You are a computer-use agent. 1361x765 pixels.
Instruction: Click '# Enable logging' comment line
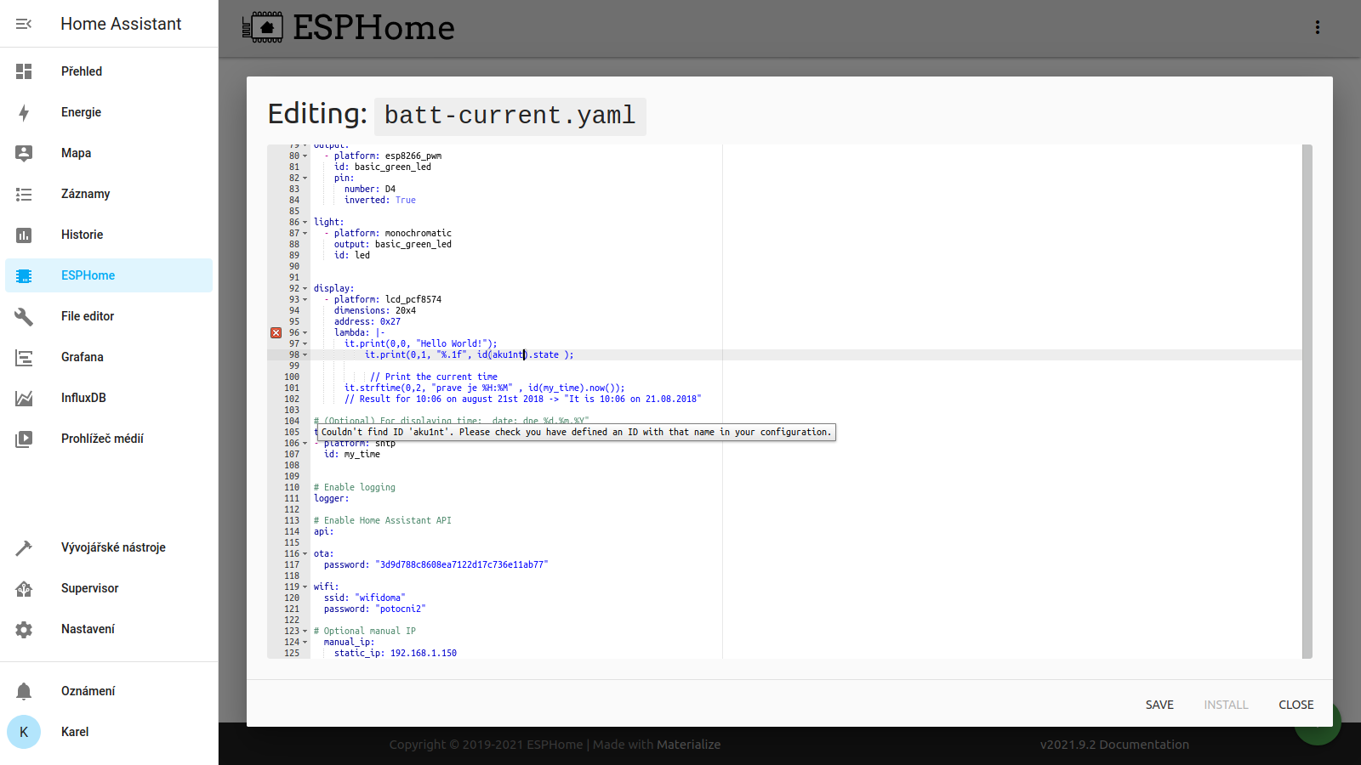(355, 487)
